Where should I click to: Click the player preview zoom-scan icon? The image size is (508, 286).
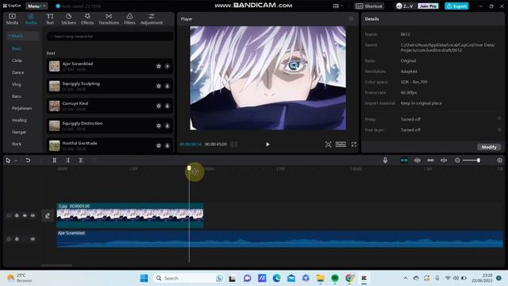[x=328, y=145]
